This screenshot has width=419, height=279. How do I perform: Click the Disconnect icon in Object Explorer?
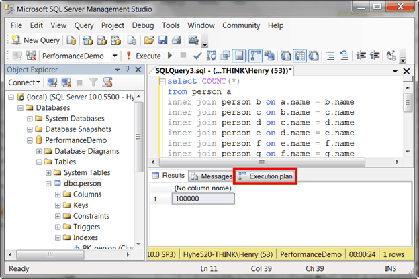coord(66,82)
